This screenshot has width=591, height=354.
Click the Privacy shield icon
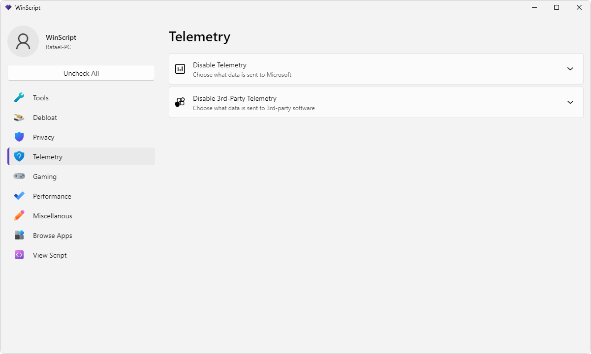click(x=19, y=137)
